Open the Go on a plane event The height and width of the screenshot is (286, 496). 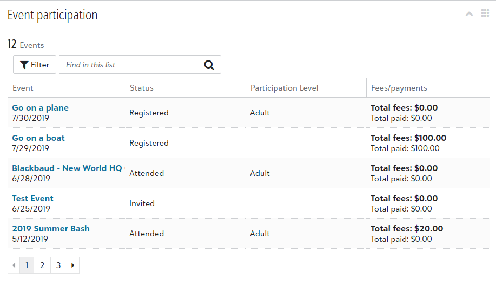click(x=40, y=108)
